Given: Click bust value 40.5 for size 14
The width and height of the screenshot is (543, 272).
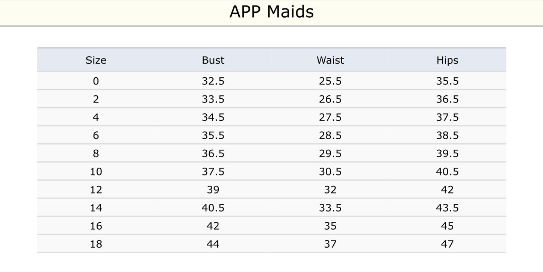Looking at the screenshot, I should (x=213, y=208).
